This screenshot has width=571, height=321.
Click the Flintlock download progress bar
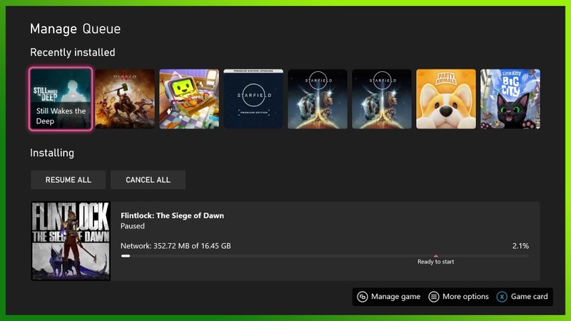coord(325,256)
